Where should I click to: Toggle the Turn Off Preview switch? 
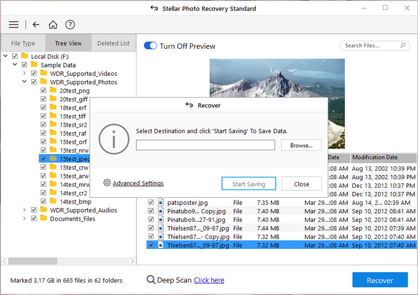150,46
